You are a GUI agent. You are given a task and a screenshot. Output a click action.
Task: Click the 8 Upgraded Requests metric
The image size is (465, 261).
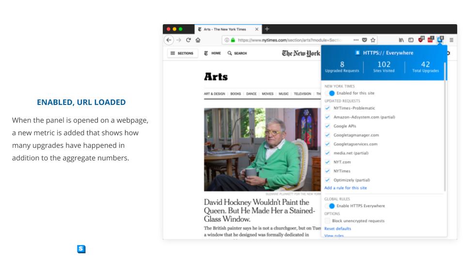click(x=342, y=67)
